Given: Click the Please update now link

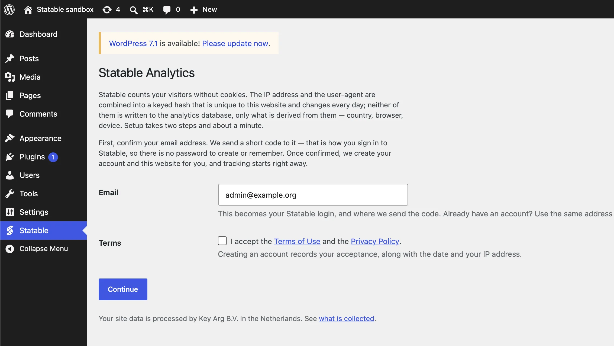Looking at the screenshot, I should pos(235,43).
